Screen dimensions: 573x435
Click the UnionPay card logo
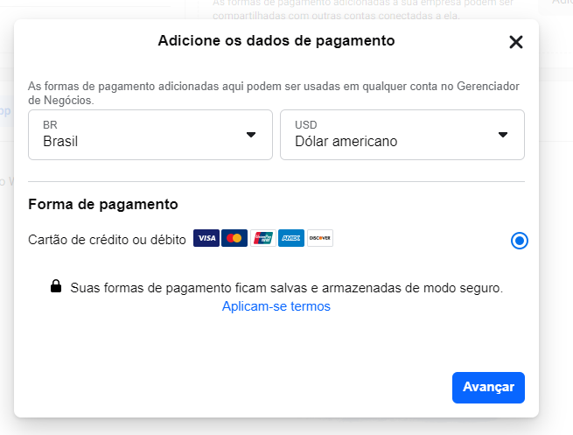click(x=263, y=238)
